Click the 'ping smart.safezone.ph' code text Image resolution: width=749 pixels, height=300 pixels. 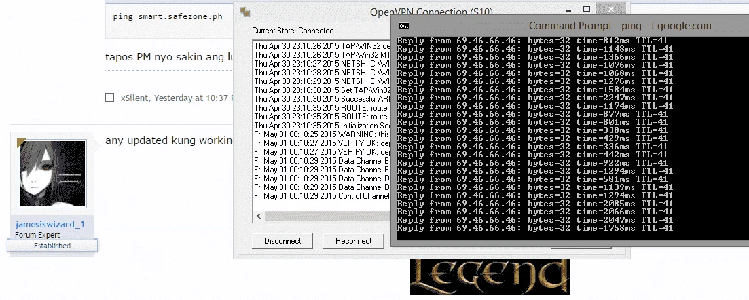[168, 17]
